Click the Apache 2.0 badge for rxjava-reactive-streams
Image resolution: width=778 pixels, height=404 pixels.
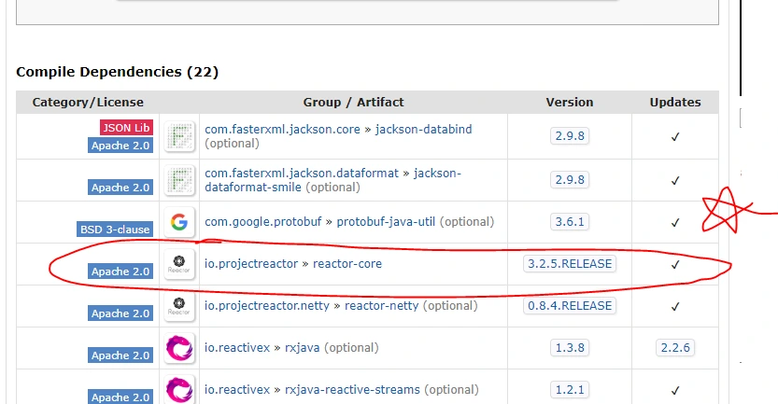tap(120, 397)
